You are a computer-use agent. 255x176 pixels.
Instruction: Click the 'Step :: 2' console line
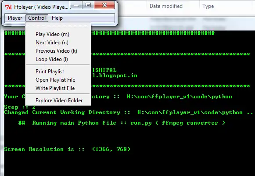(20, 107)
